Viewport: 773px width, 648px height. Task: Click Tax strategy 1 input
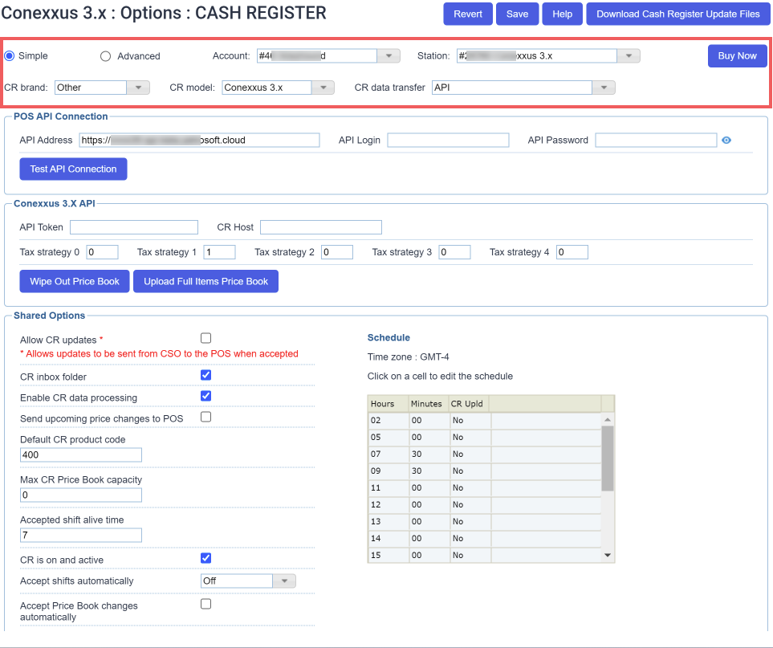tap(219, 252)
